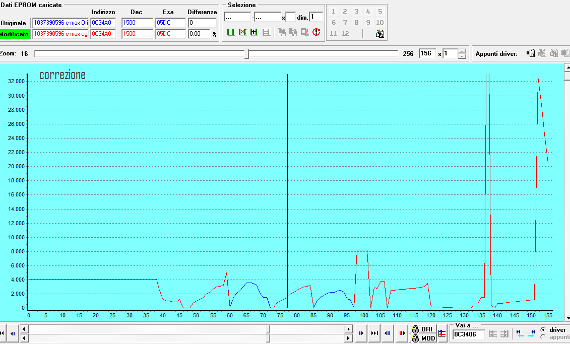This screenshot has height=344, width=570.
Task: Click the Differenza percent field 0,00
Action: (199, 34)
